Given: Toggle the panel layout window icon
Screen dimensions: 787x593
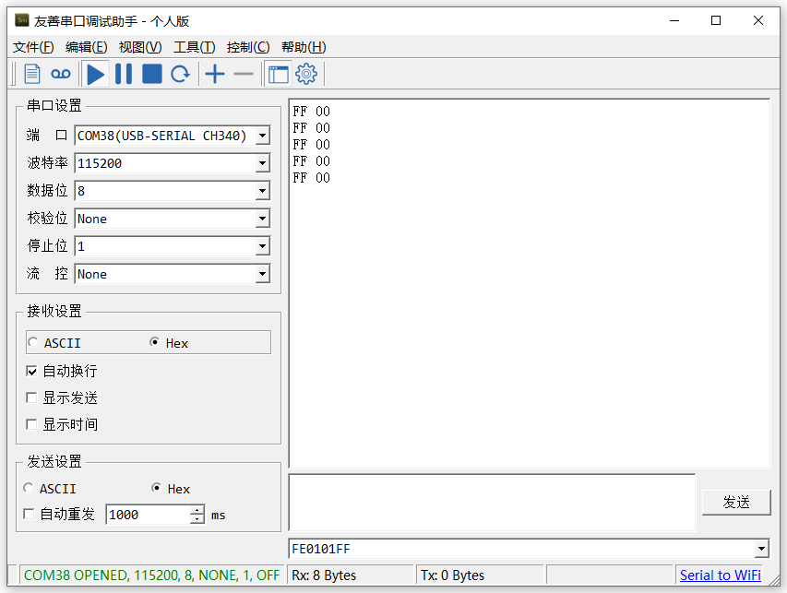Looking at the screenshot, I should pyautogui.click(x=279, y=75).
